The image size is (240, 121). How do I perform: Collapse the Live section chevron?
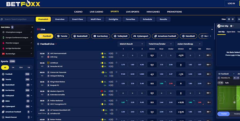(x=212, y=29)
